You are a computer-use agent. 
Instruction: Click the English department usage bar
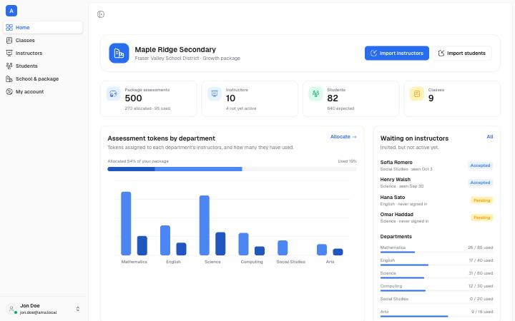pos(436,265)
